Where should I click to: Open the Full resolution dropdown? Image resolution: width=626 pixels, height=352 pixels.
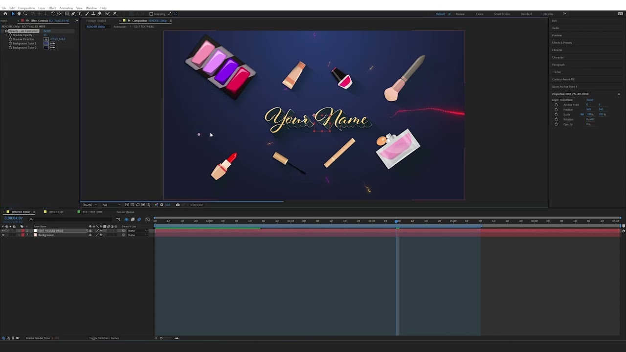pyautogui.click(x=112, y=205)
